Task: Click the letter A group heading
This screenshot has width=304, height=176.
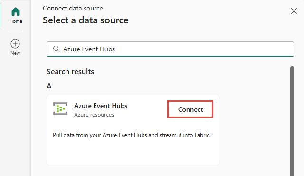Action: (x=49, y=86)
